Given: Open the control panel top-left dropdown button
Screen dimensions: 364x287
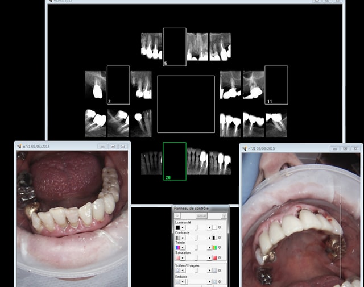Looking at the screenshot, I should tap(177, 216).
